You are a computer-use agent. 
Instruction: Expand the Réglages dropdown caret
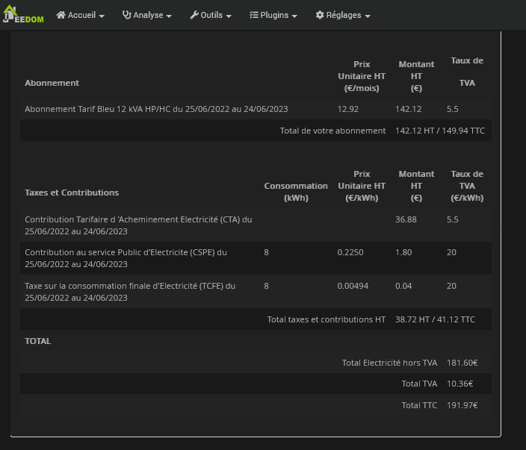(367, 16)
